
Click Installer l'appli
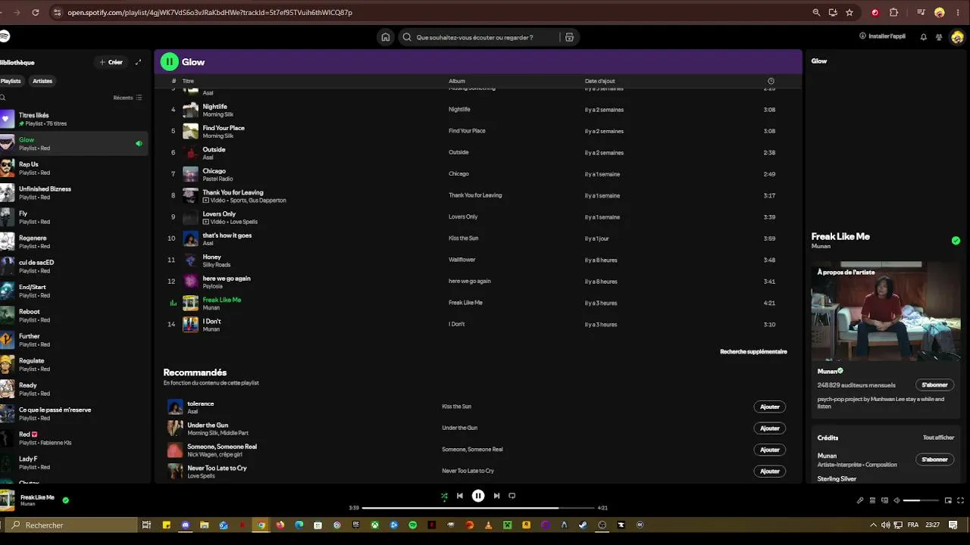[882, 36]
